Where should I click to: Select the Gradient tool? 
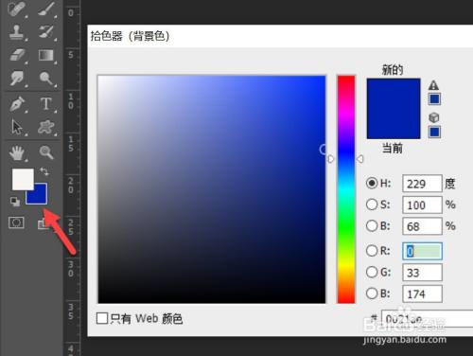tap(46, 55)
